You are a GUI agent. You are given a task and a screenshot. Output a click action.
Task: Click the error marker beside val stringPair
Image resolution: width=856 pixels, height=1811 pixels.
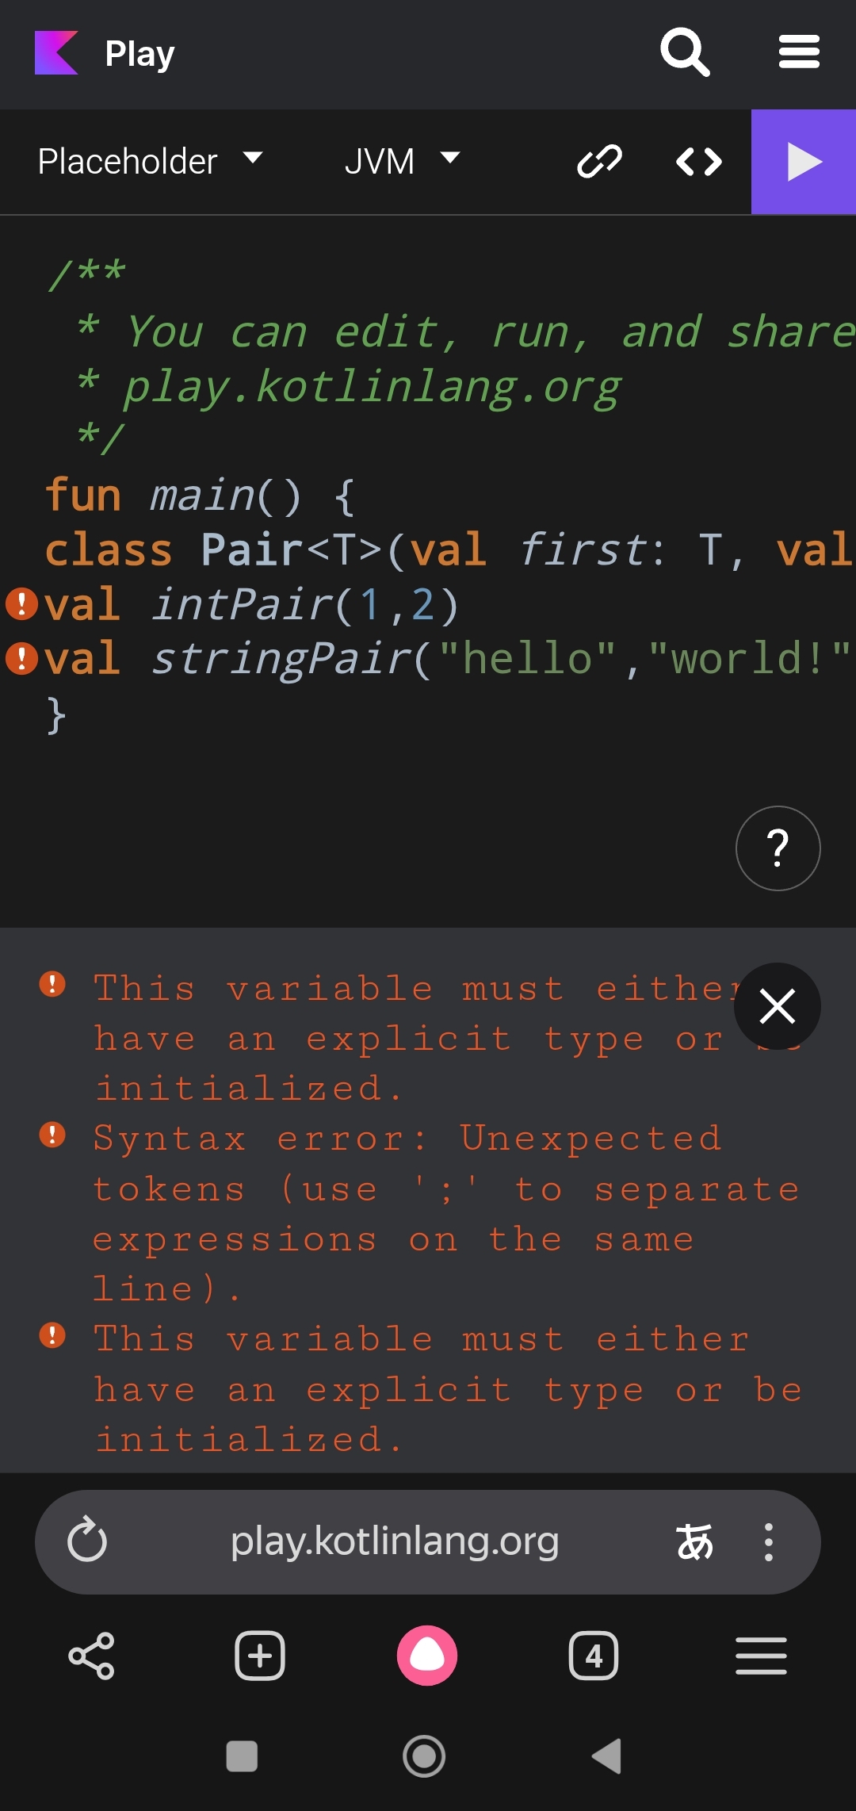click(x=21, y=659)
